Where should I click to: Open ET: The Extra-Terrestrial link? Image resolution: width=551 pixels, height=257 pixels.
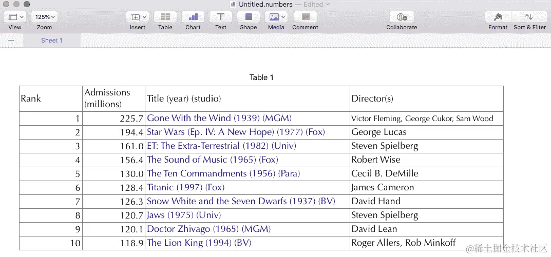click(x=221, y=146)
